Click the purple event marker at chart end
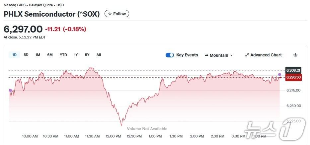Viewport: 310px width, 145px height. pyautogui.click(x=279, y=74)
